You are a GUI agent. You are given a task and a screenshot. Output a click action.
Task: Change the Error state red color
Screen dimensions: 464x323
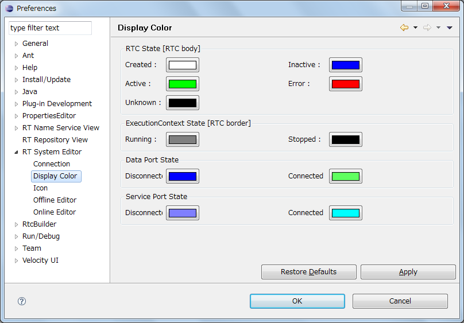pos(346,84)
